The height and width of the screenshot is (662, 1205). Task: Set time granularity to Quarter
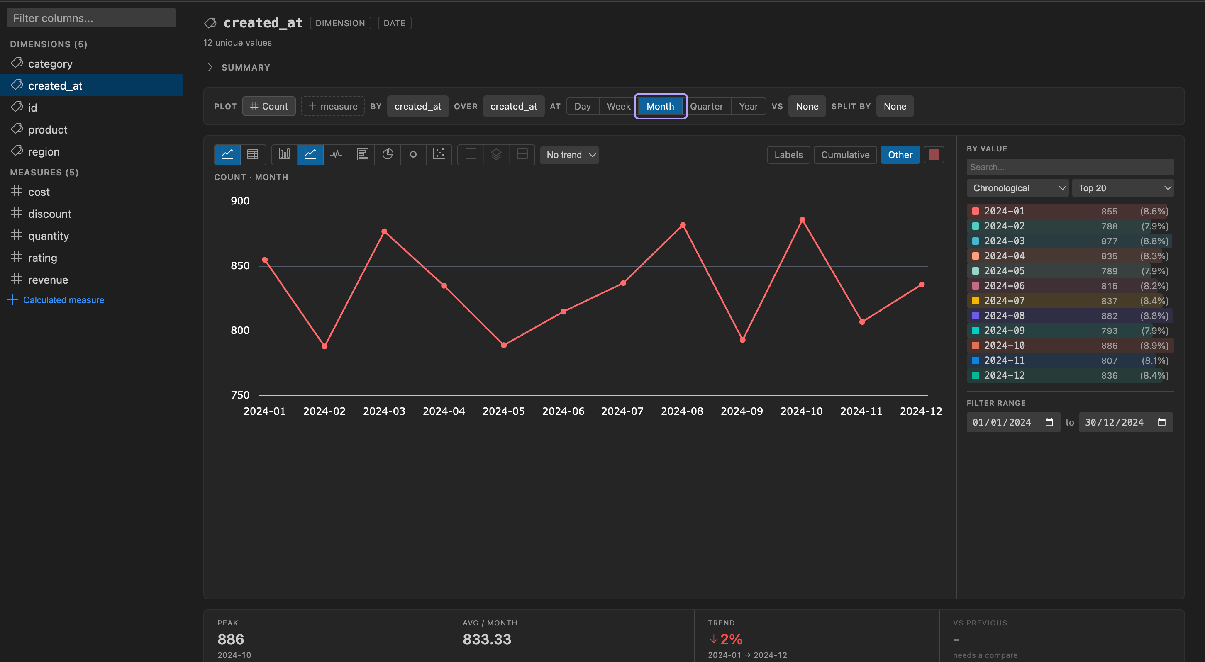(706, 106)
